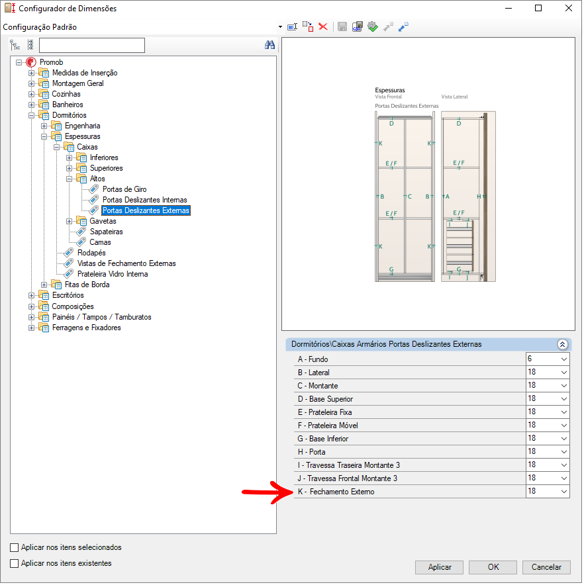Screen dimensions: 584x585
Task: Select 'Portas de Giro' tree item
Action: (x=124, y=189)
